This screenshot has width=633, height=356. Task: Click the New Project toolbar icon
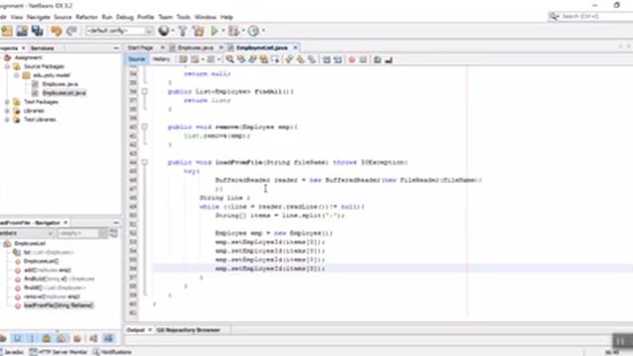tap(7, 31)
